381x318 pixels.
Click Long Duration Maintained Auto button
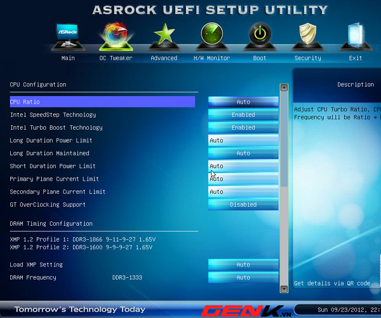pos(243,153)
